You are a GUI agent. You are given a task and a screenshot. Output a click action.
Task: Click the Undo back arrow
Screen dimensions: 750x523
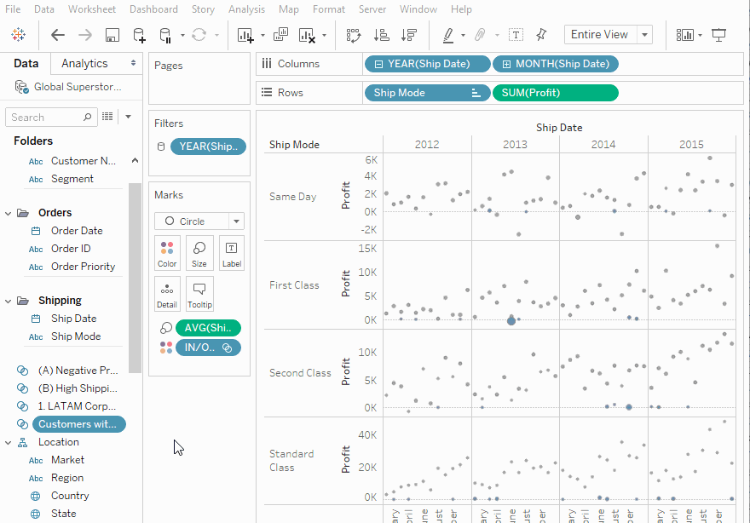coord(58,35)
